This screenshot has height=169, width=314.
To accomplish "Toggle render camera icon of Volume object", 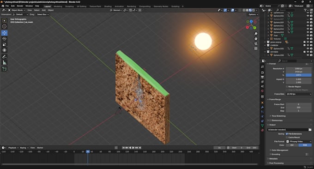I will tap(311, 39).
